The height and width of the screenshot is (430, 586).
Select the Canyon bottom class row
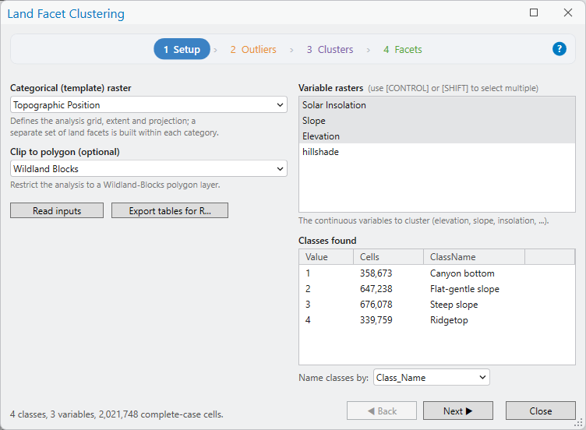click(437, 273)
